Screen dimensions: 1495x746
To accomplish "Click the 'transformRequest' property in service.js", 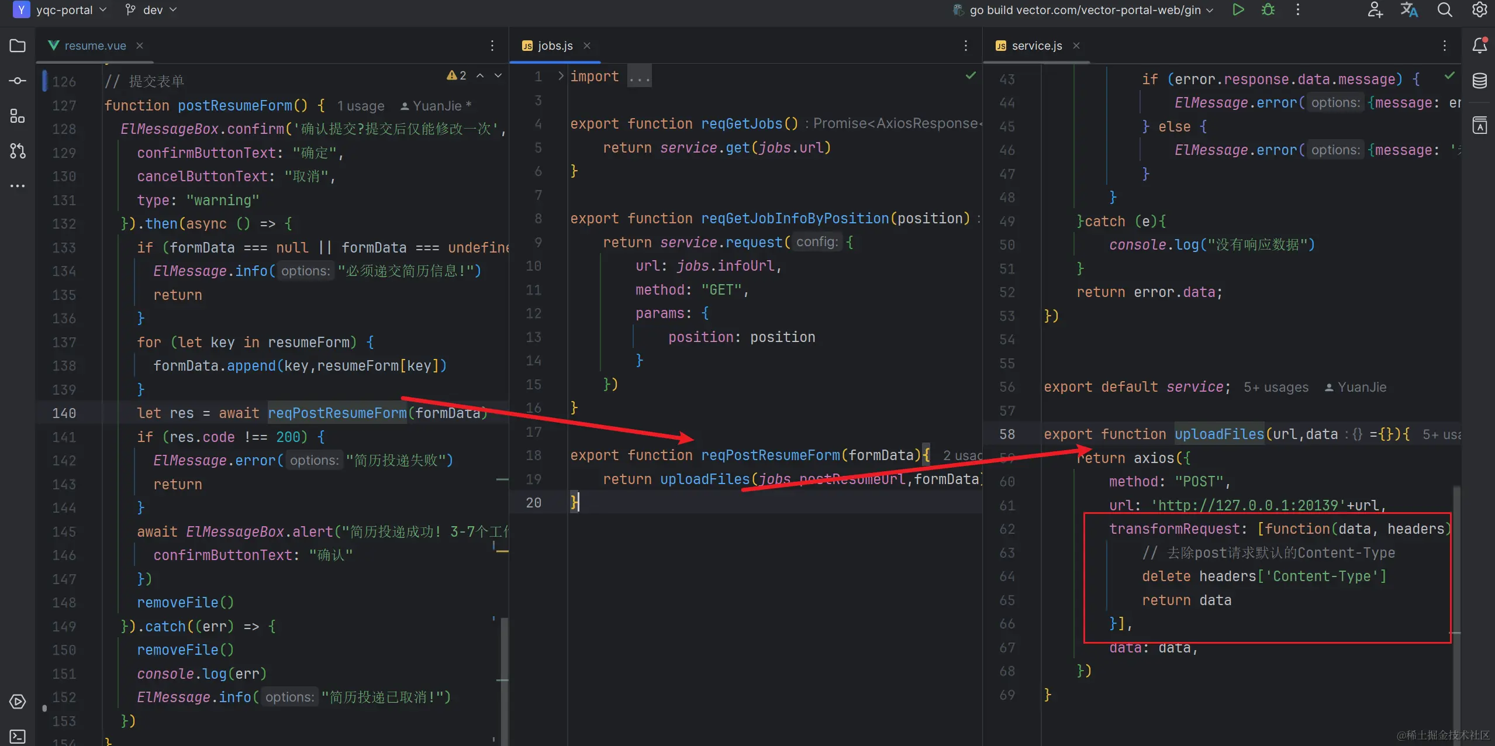I will click(1174, 529).
